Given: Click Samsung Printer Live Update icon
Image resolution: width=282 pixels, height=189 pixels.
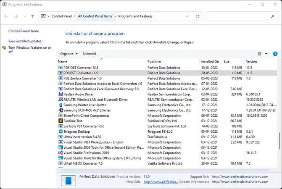Looking at the screenshot, I should [x=61, y=105].
